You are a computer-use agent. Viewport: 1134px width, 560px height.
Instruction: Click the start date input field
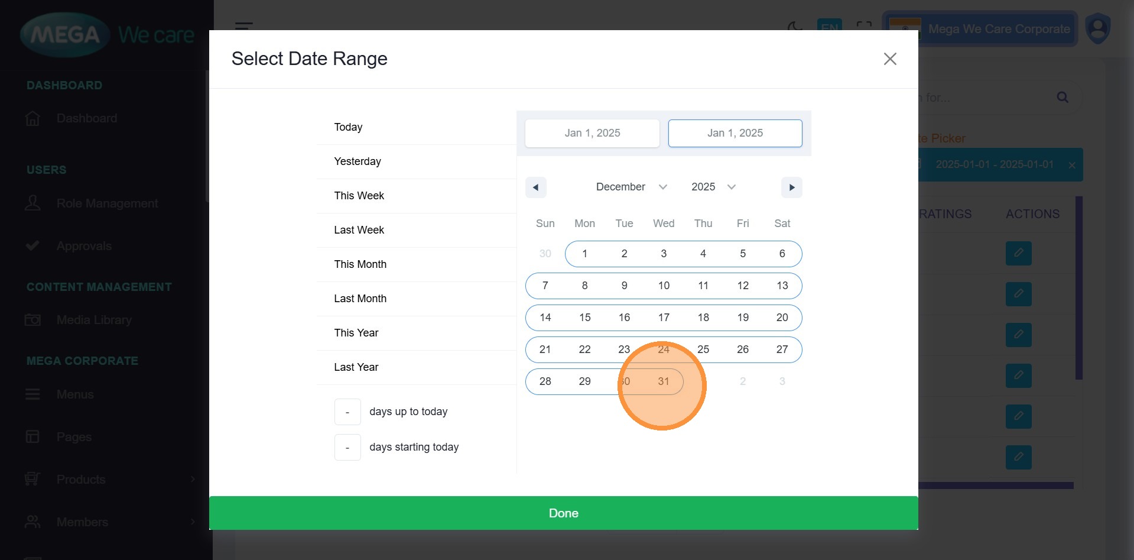[x=592, y=133]
